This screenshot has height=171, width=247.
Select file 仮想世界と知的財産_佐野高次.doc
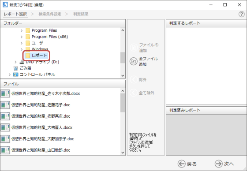(x=41, y=116)
